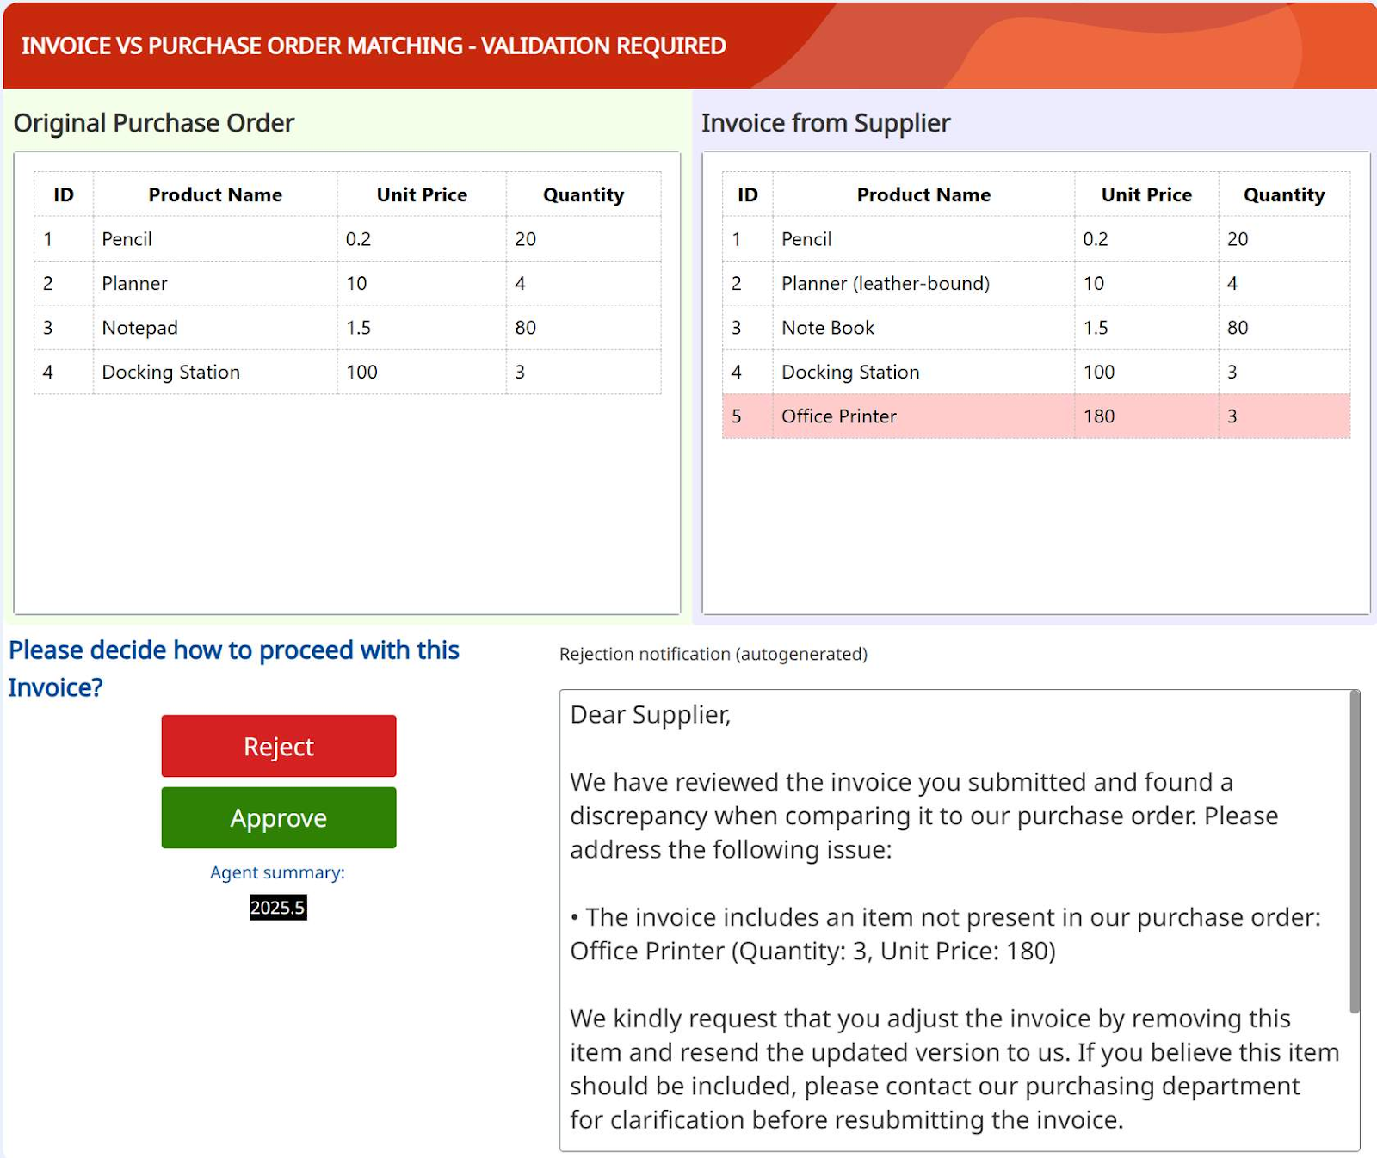Screen dimensions: 1377x1158
Task: Click 'Pencil' in the invoice table
Action: coord(806,239)
